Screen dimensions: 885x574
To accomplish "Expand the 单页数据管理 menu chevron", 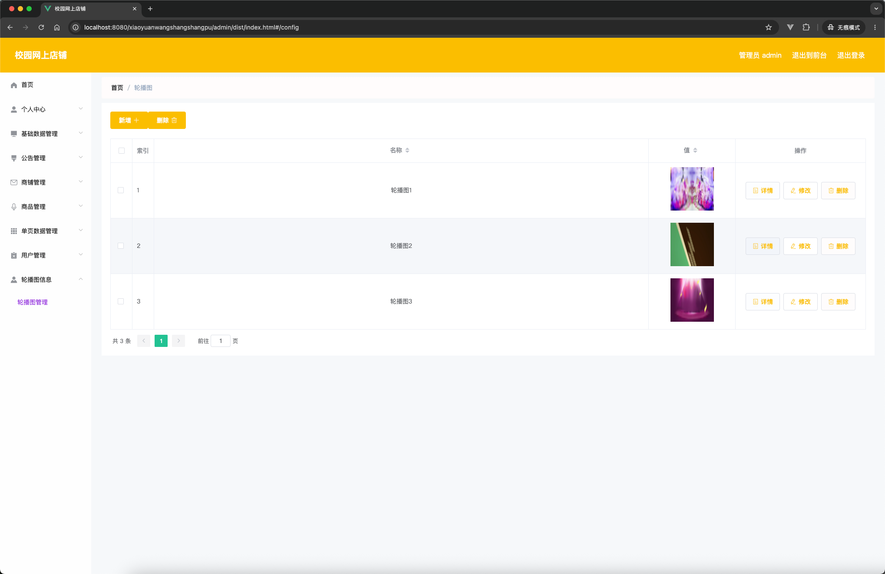I will (x=81, y=230).
